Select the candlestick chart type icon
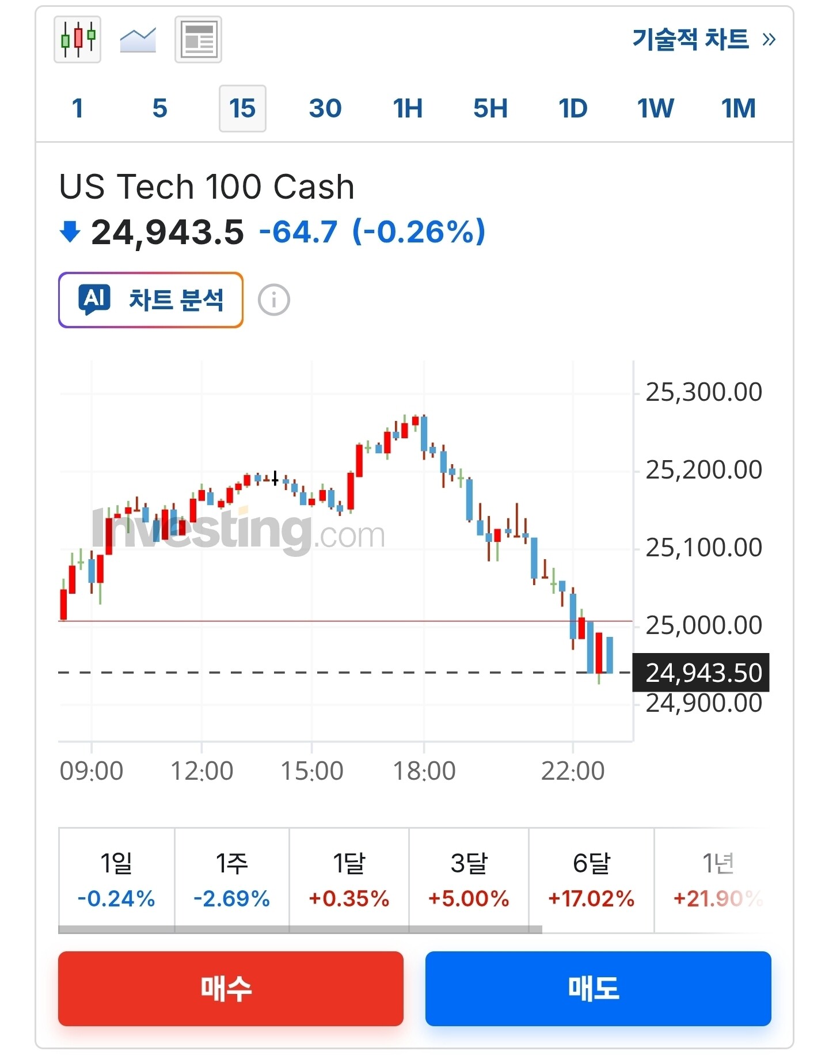 pyautogui.click(x=77, y=39)
